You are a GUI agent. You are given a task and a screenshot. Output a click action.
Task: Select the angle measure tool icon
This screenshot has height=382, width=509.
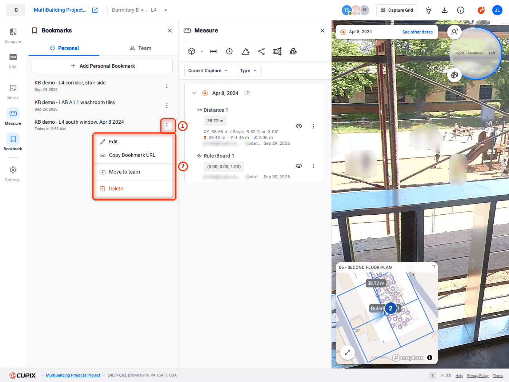(245, 51)
